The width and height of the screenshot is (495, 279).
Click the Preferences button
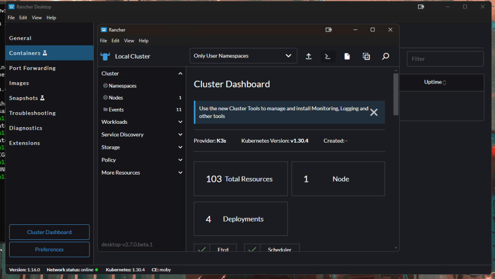(x=49, y=250)
